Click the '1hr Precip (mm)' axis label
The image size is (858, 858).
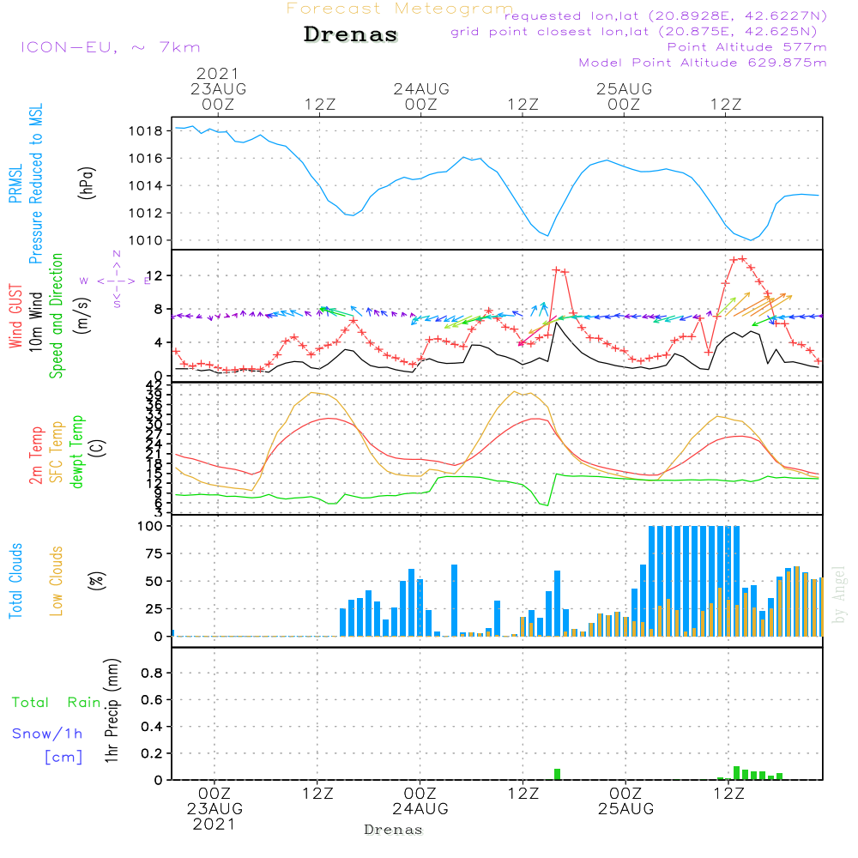click(x=112, y=710)
